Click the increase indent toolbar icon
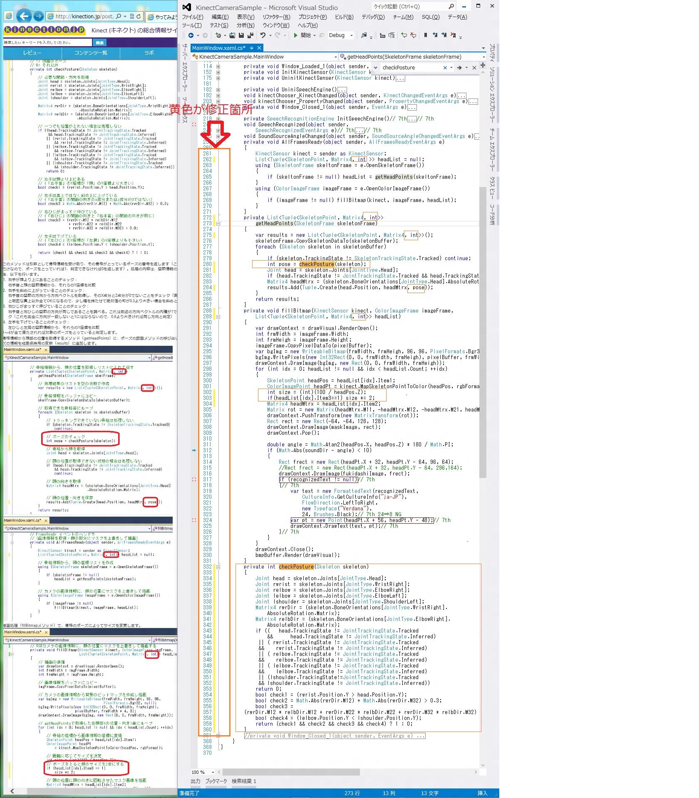The width and height of the screenshot is (699, 798). 392,35
